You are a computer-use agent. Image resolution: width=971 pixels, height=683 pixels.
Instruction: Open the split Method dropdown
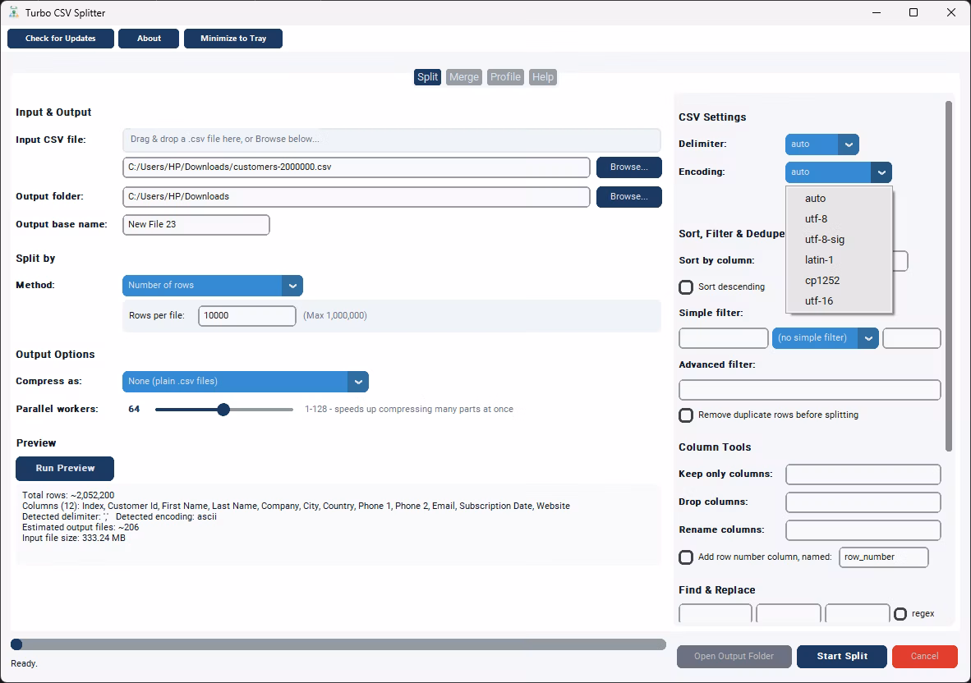click(x=213, y=285)
